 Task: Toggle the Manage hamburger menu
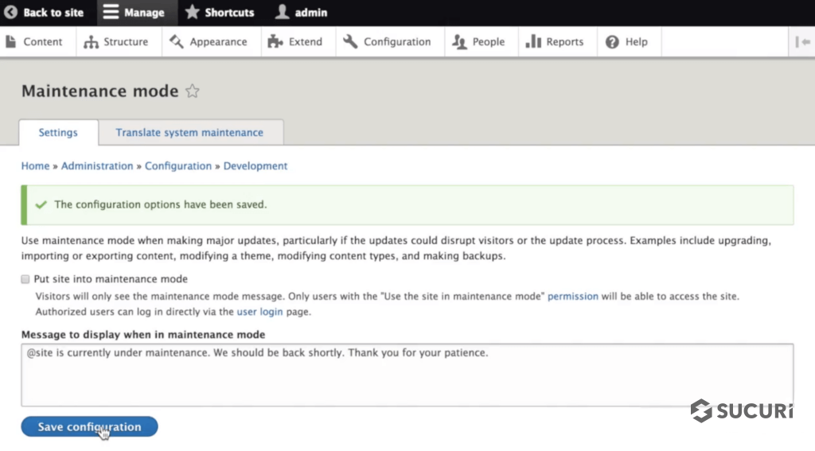click(111, 13)
